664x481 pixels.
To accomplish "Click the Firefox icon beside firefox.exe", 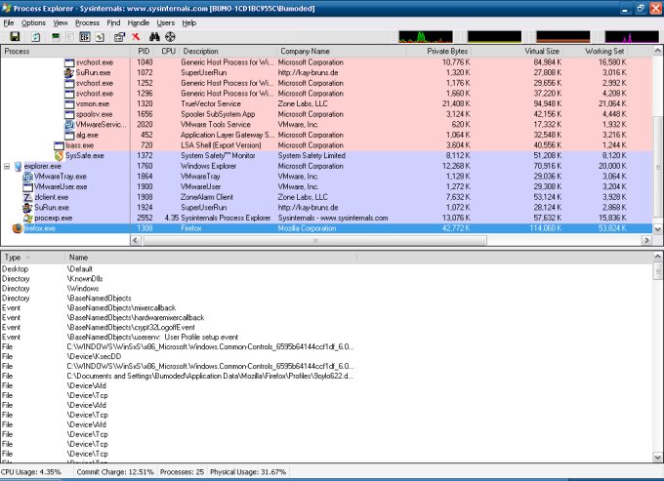I will [17, 227].
